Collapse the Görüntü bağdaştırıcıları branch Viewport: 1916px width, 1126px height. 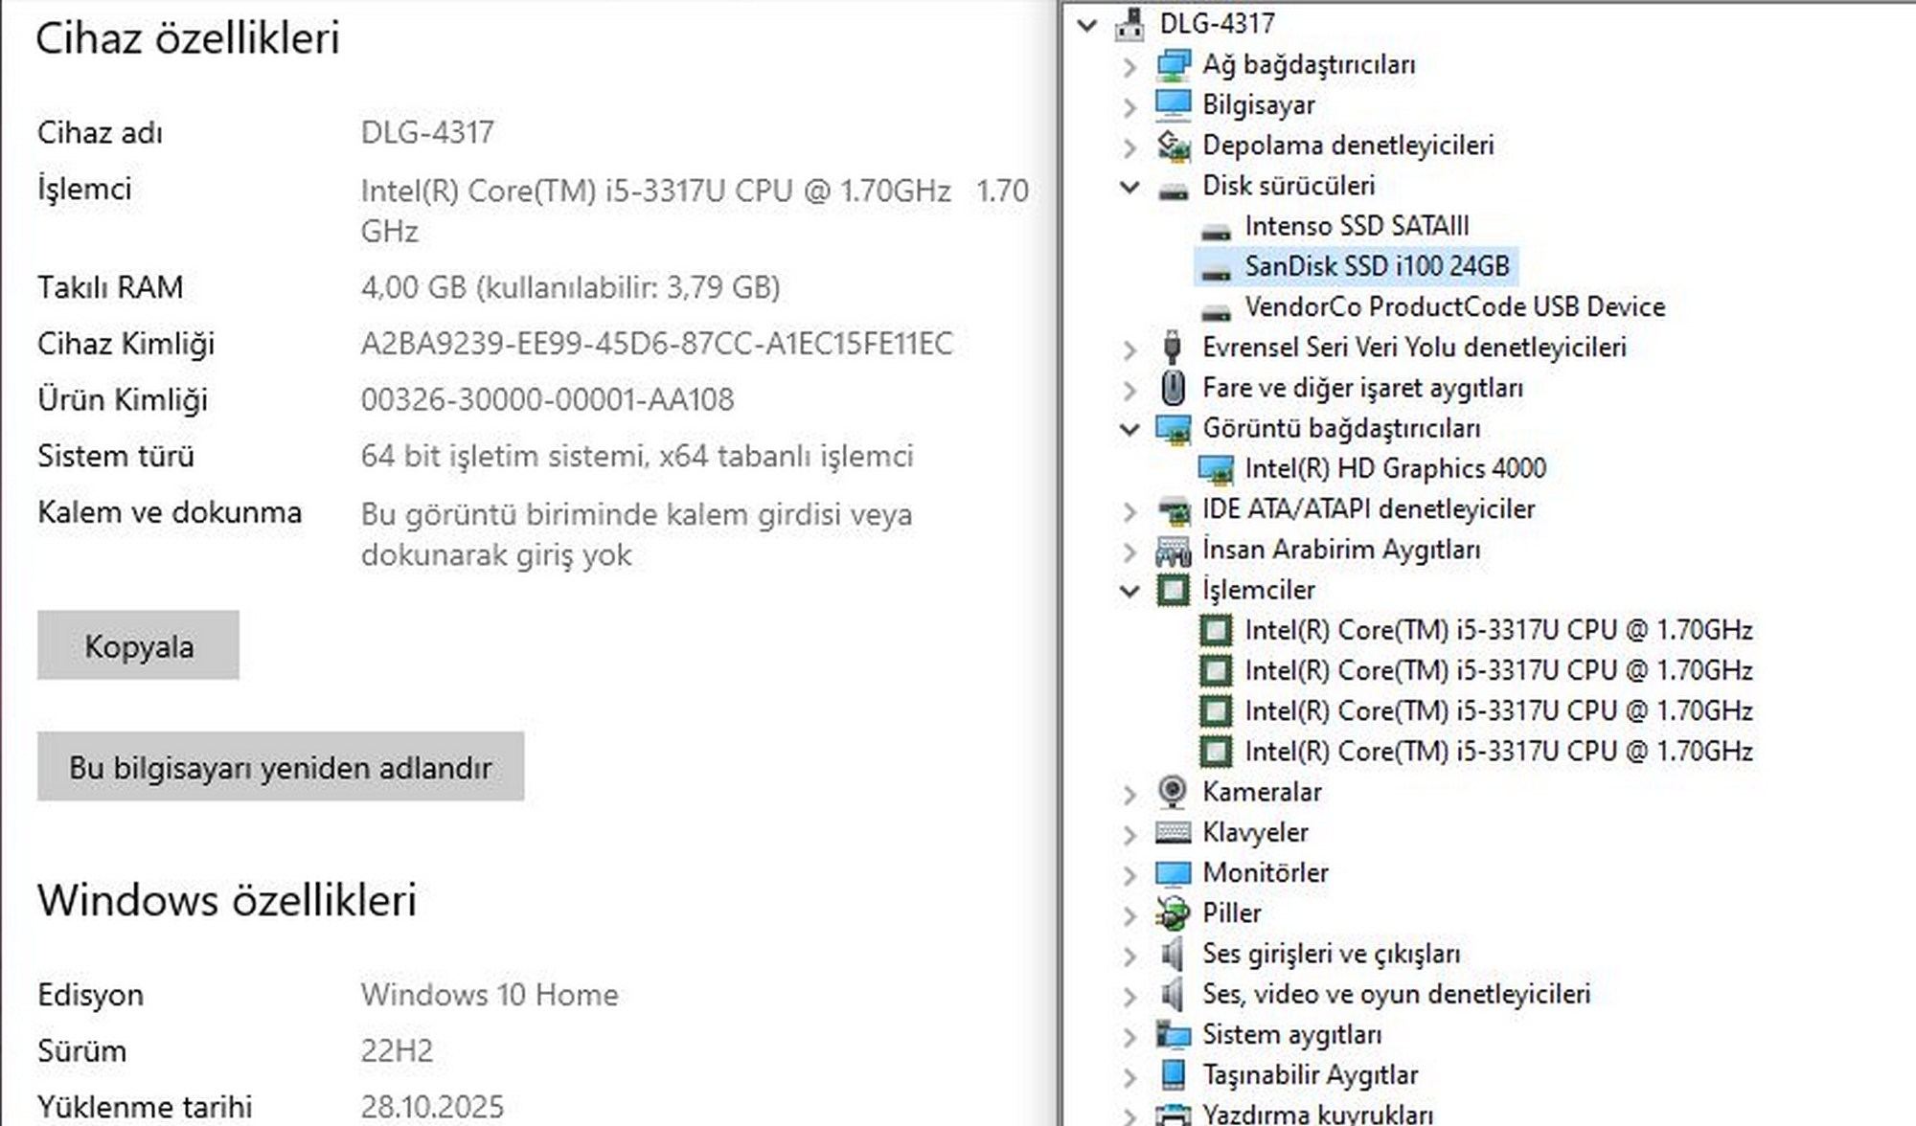click(1129, 429)
